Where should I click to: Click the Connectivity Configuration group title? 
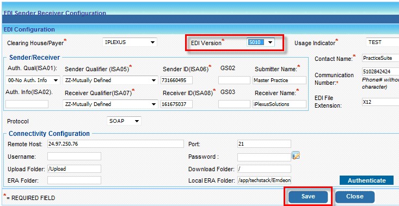[x=49, y=134]
